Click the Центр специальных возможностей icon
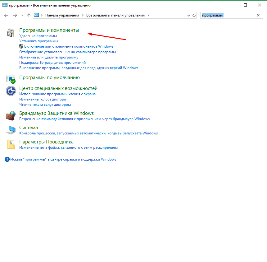The image size is (267, 262). [11, 91]
